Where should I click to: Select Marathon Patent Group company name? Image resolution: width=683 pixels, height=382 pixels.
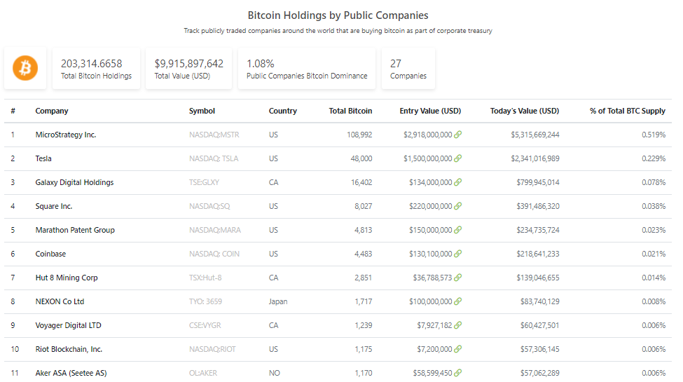pos(75,230)
